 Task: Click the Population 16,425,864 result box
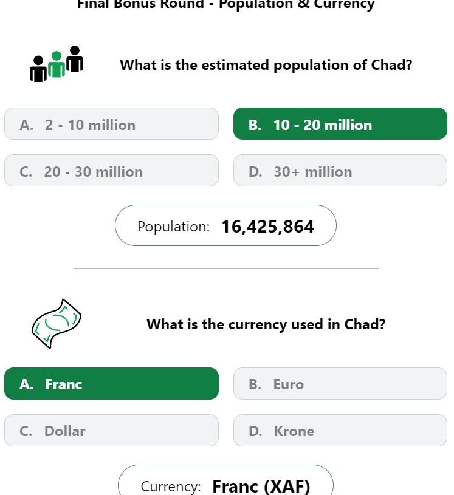pos(225,225)
